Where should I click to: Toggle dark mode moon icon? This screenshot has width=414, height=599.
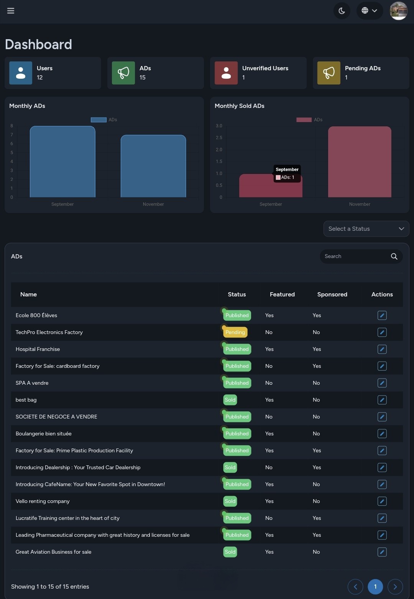(x=342, y=11)
